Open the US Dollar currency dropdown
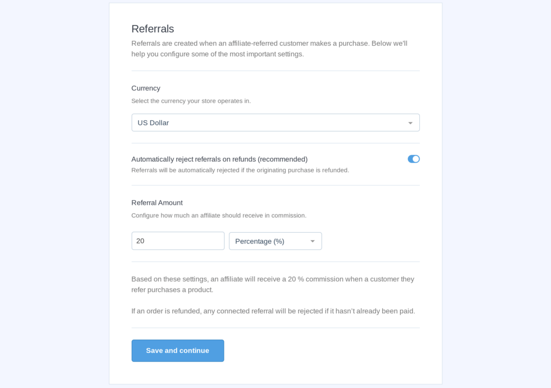 coord(275,123)
